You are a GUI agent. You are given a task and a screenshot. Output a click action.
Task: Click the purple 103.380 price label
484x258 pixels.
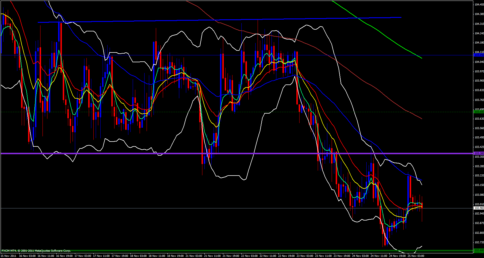479,153
